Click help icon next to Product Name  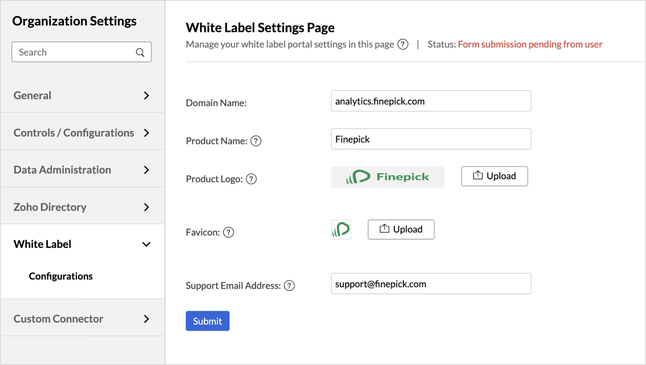tap(256, 141)
